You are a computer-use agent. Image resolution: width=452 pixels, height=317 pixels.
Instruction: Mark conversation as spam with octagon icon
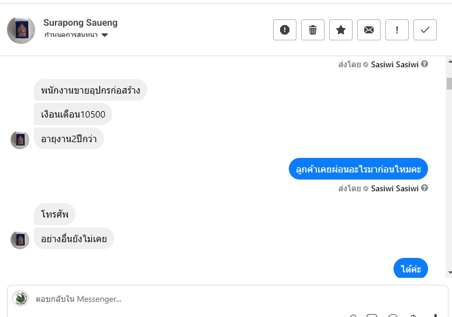tap(285, 30)
